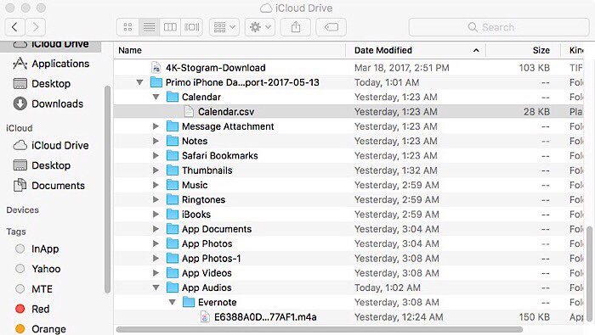595x335 pixels.
Task: Expand the Ringtones folder
Action: [x=156, y=199]
